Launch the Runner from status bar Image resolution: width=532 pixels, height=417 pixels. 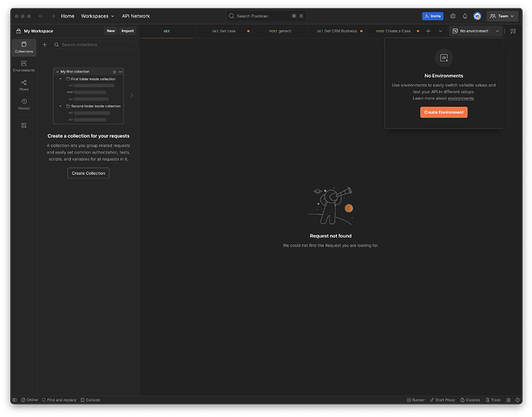coord(415,400)
